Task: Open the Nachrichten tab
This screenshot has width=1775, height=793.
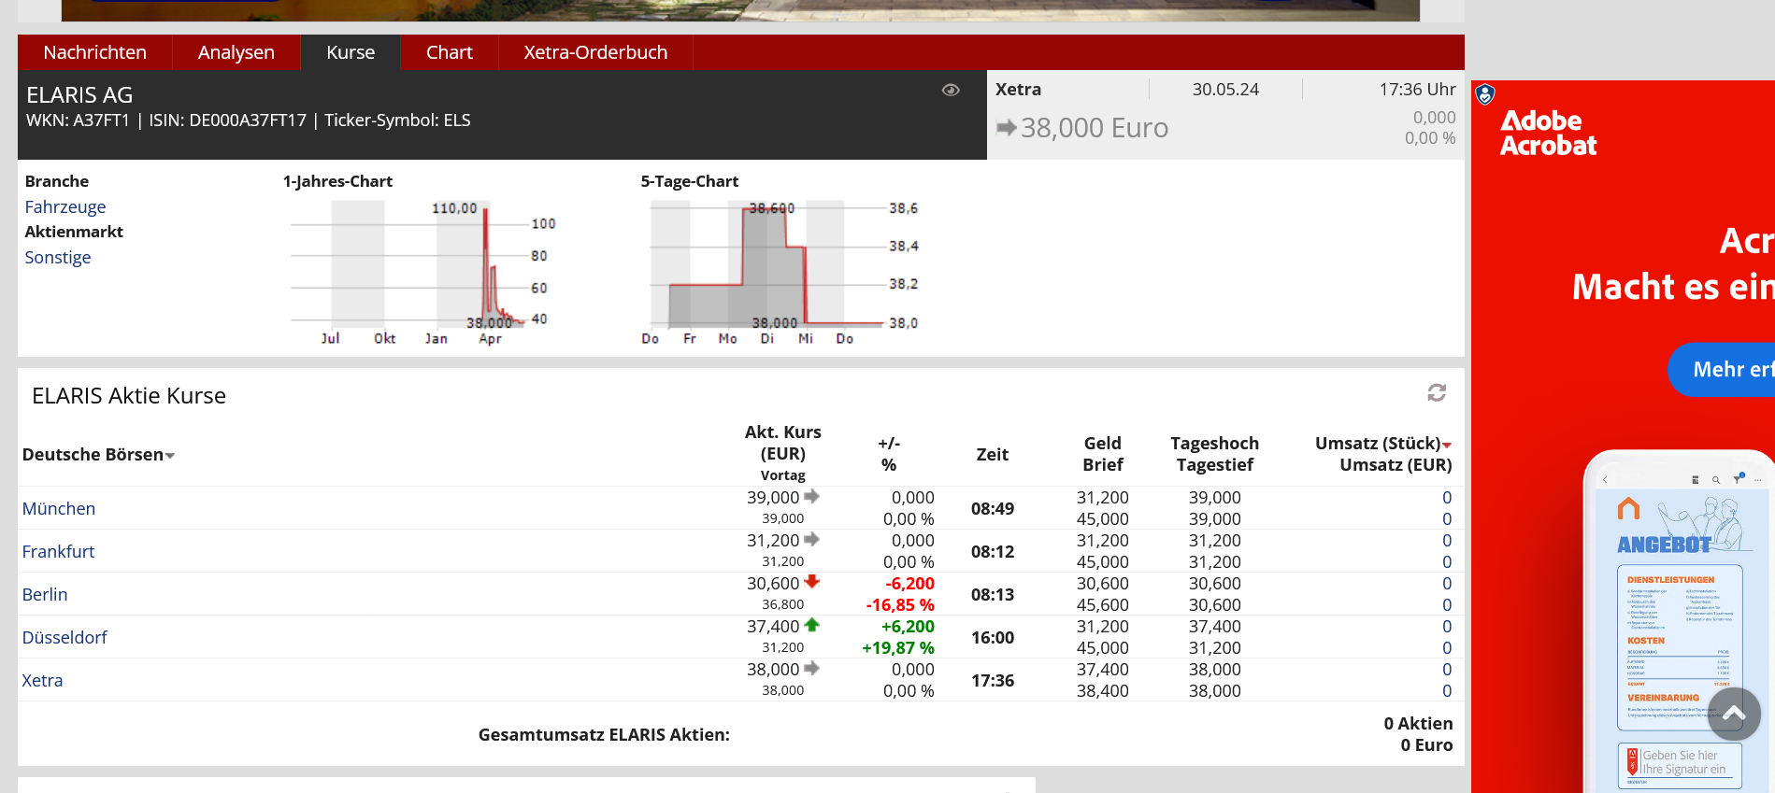Action: 94,53
